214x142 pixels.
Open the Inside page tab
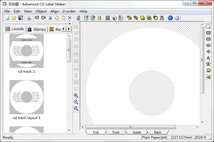pos(137,132)
